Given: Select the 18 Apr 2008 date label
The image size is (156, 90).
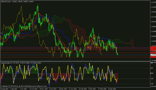Looking at the screenshot, I should point(112,89).
